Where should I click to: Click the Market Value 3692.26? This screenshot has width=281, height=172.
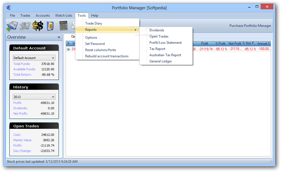pos(48,140)
